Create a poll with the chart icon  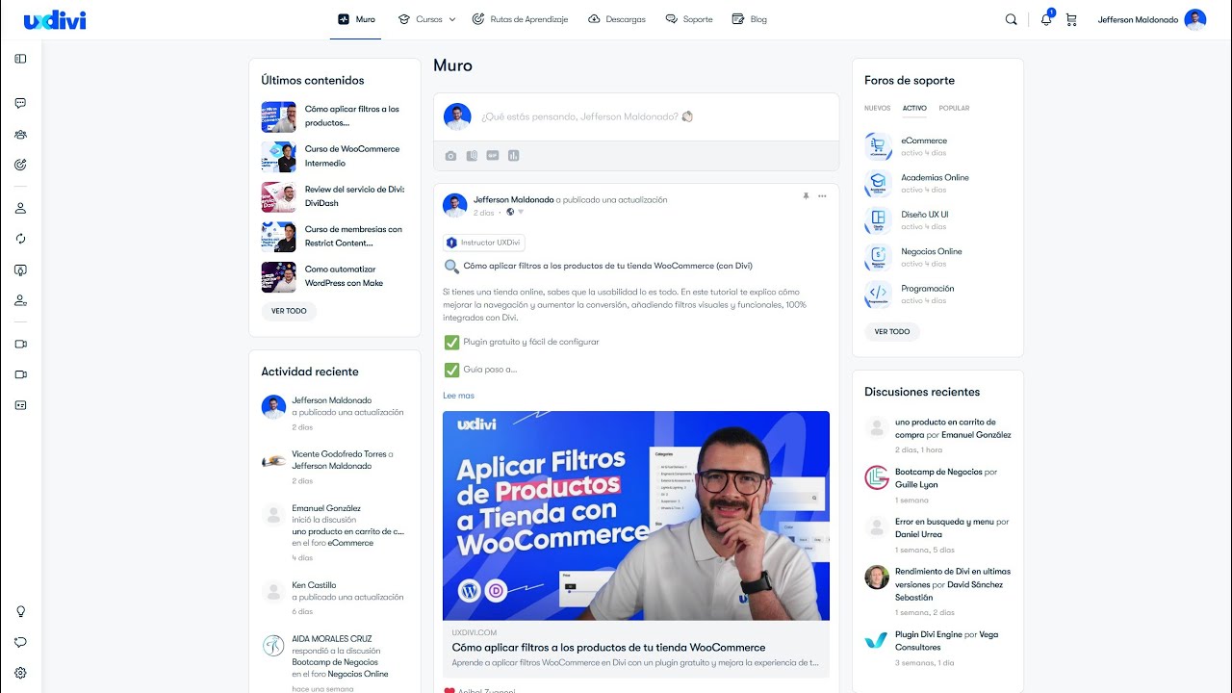click(x=514, y=156)
